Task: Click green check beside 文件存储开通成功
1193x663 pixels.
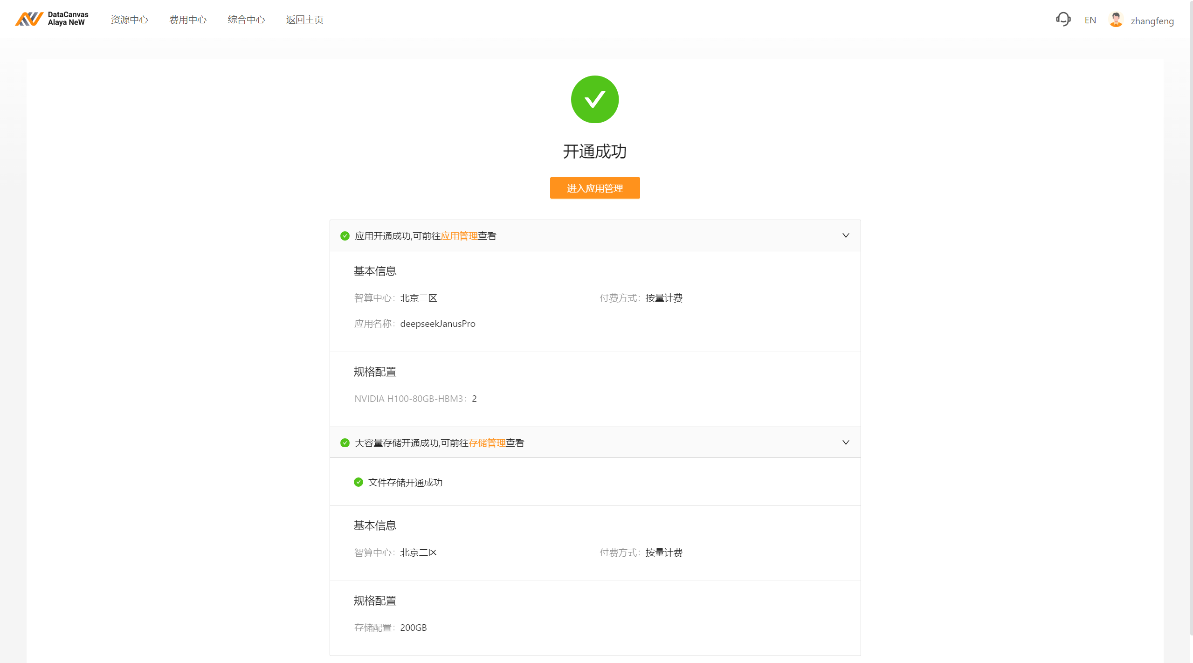Action: [358, 482]
